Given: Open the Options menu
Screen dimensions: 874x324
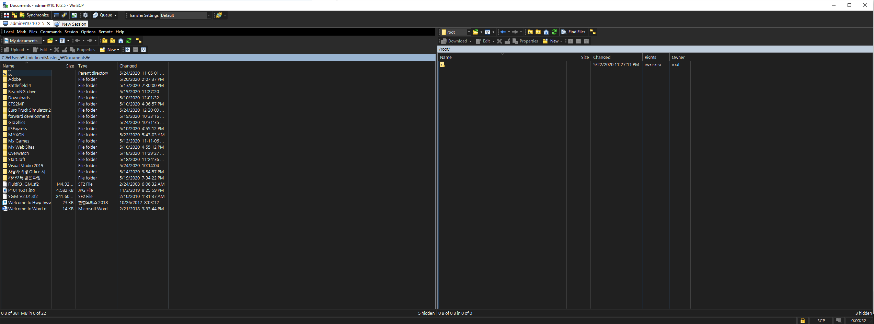Looking at the screenshot, I should tap(88, 32).
